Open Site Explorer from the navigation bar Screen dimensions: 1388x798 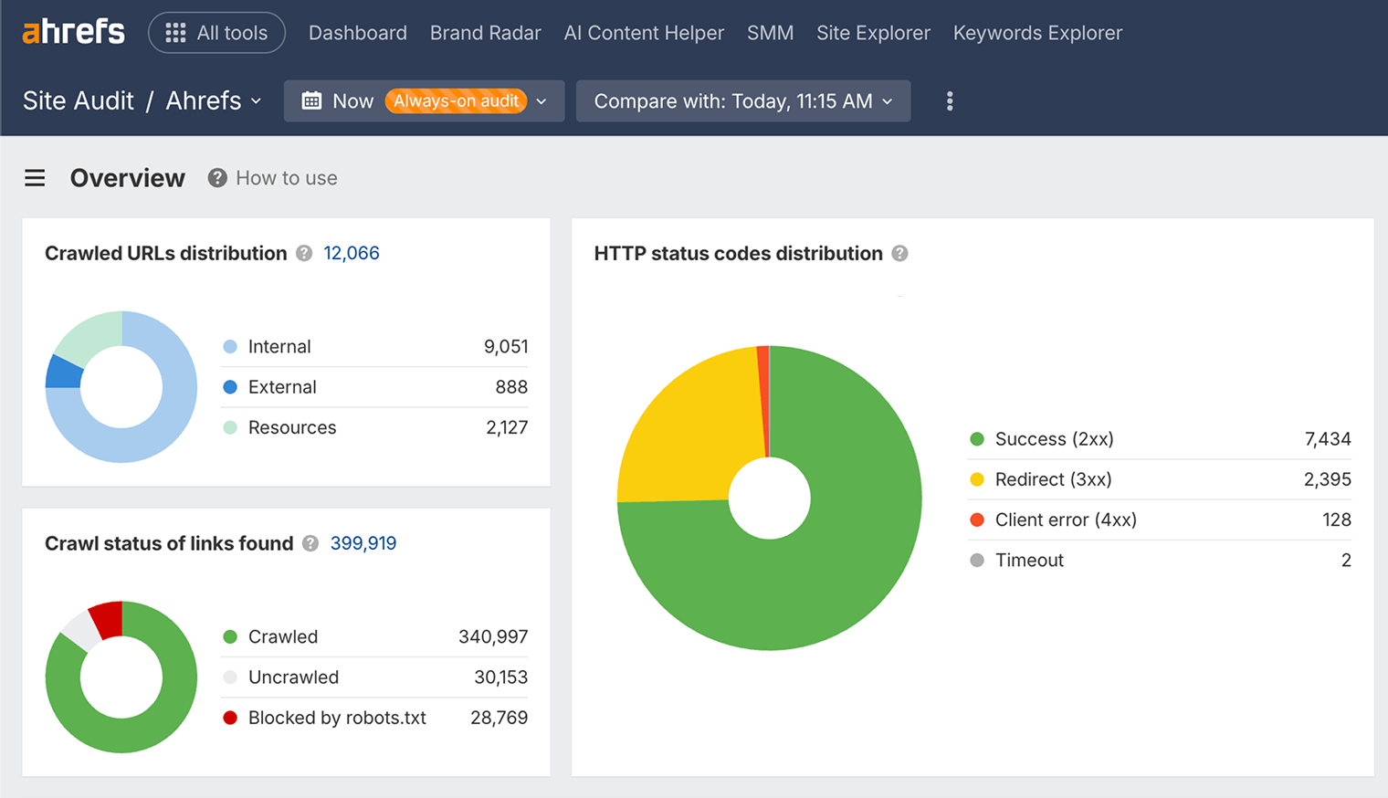[x=873, y=32]
